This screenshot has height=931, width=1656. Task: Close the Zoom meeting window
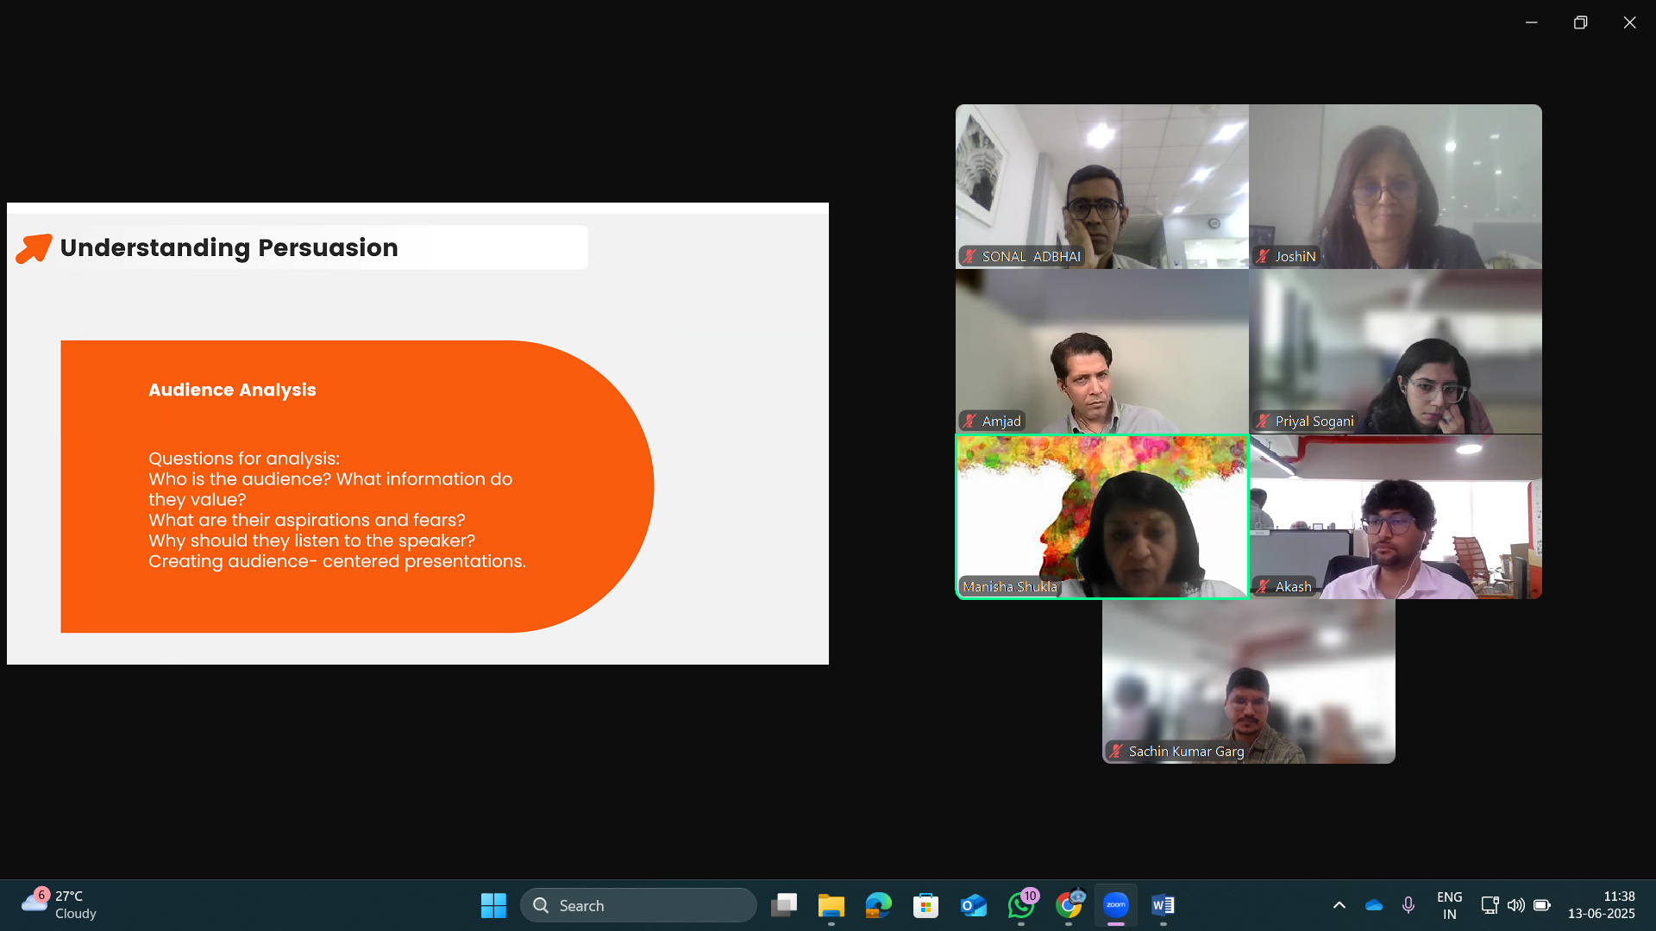(1629, 22)
